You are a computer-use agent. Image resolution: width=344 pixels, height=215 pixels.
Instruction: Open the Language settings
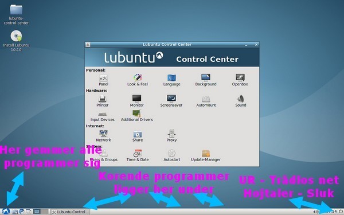coord(171,80)
